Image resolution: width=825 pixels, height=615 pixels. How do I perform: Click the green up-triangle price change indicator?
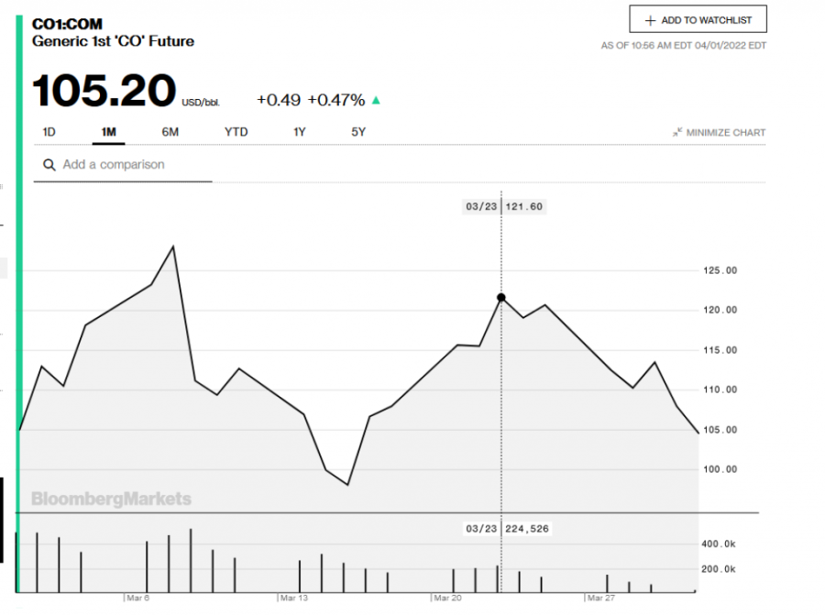(376, 100)
